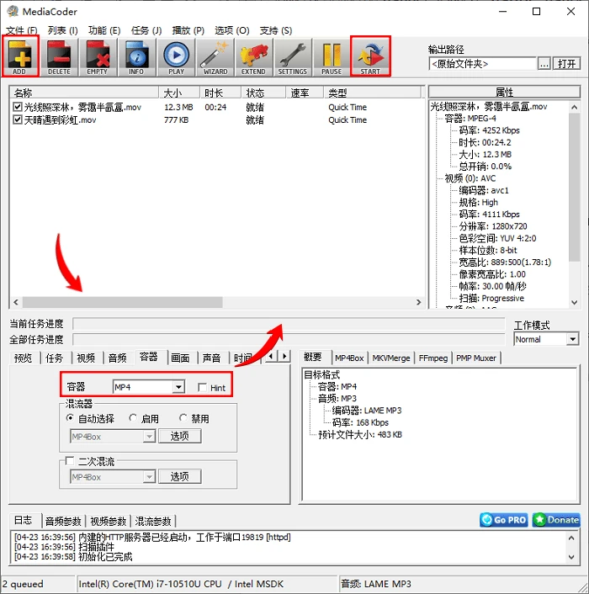This screenshot has width=589, height=594.
Task: Click the 大小 column header
Action: pyautogui.click(x=179, y=93)
